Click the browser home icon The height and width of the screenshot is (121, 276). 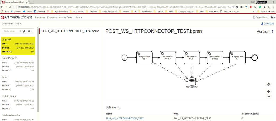14,7
